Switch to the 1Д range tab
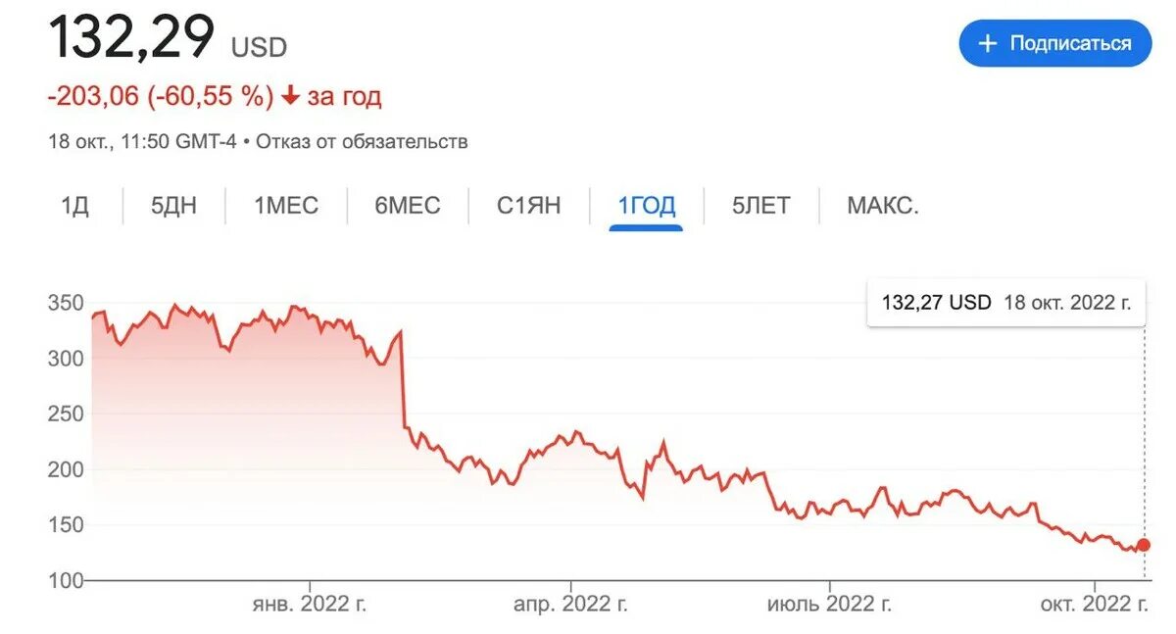This screenshot has height=634, width=1176. tap(75, 206)
